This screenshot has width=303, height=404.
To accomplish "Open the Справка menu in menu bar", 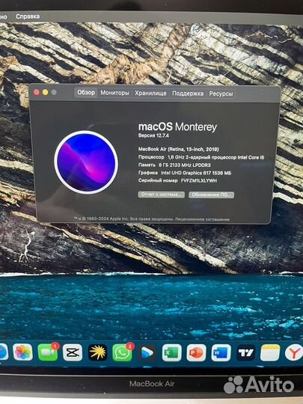I will pyautogui.click(x=28, y=16).
